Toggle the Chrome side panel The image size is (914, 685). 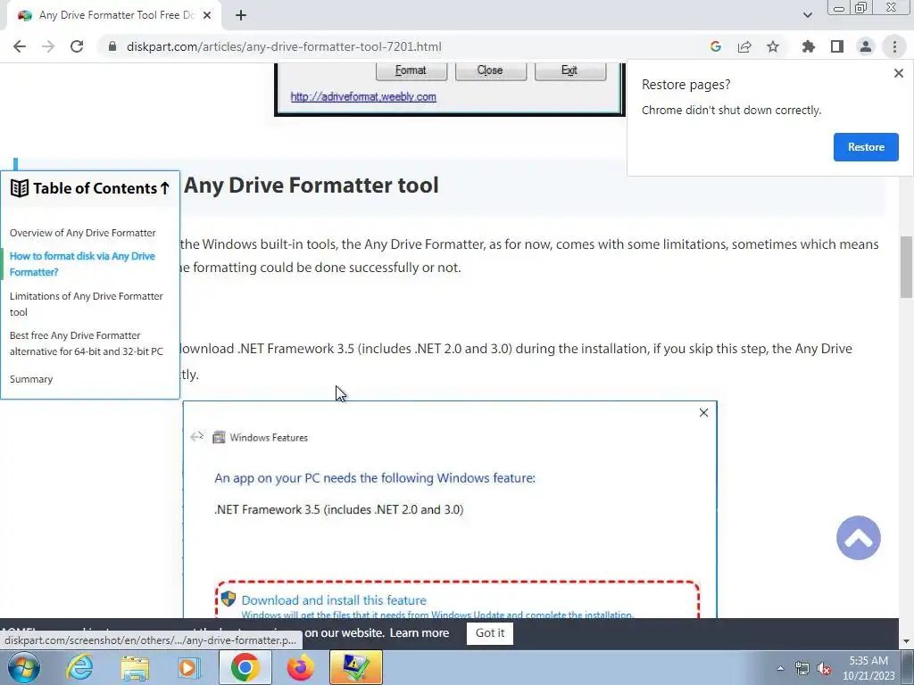(x=837, y=46)
